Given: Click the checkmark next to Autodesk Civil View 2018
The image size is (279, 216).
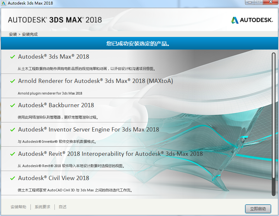Looking at the screenshot, I should click(12, 178).
